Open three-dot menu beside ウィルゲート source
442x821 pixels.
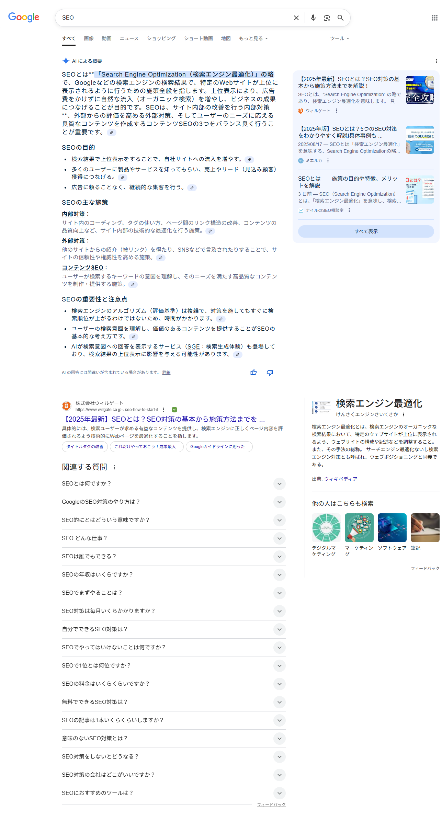click(337, 111)
